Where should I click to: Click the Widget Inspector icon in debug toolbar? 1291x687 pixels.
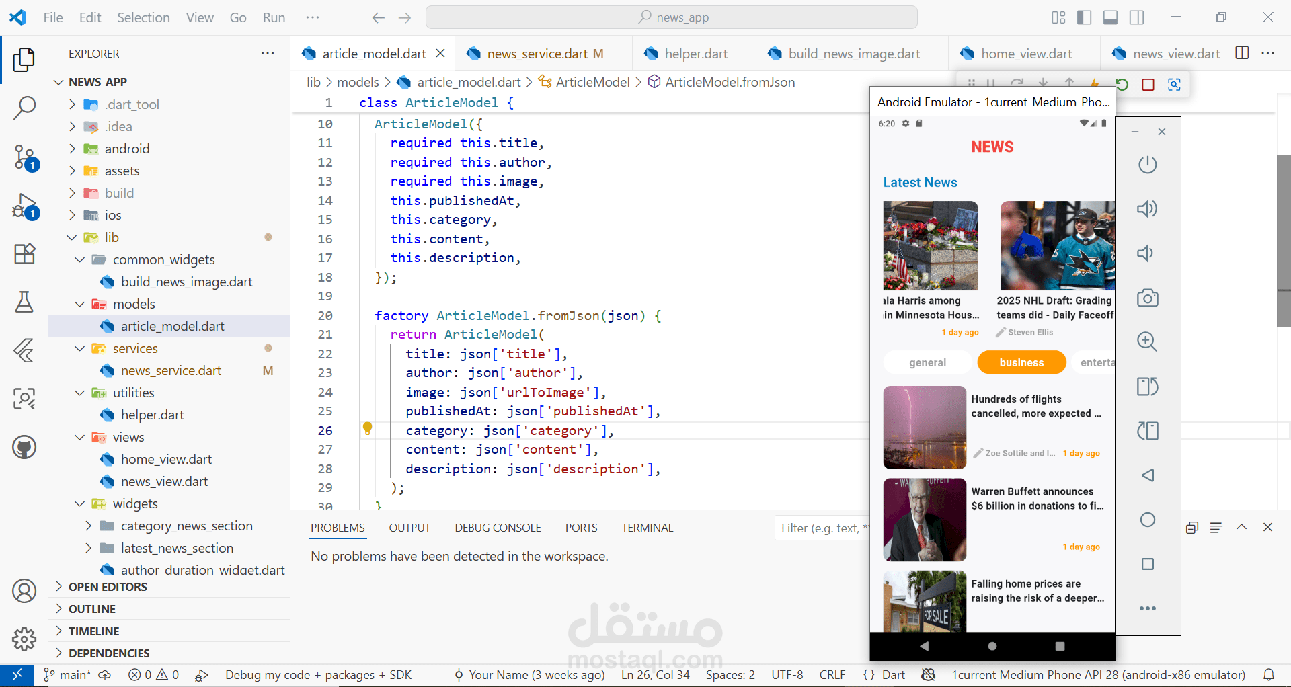(1174, 84)
